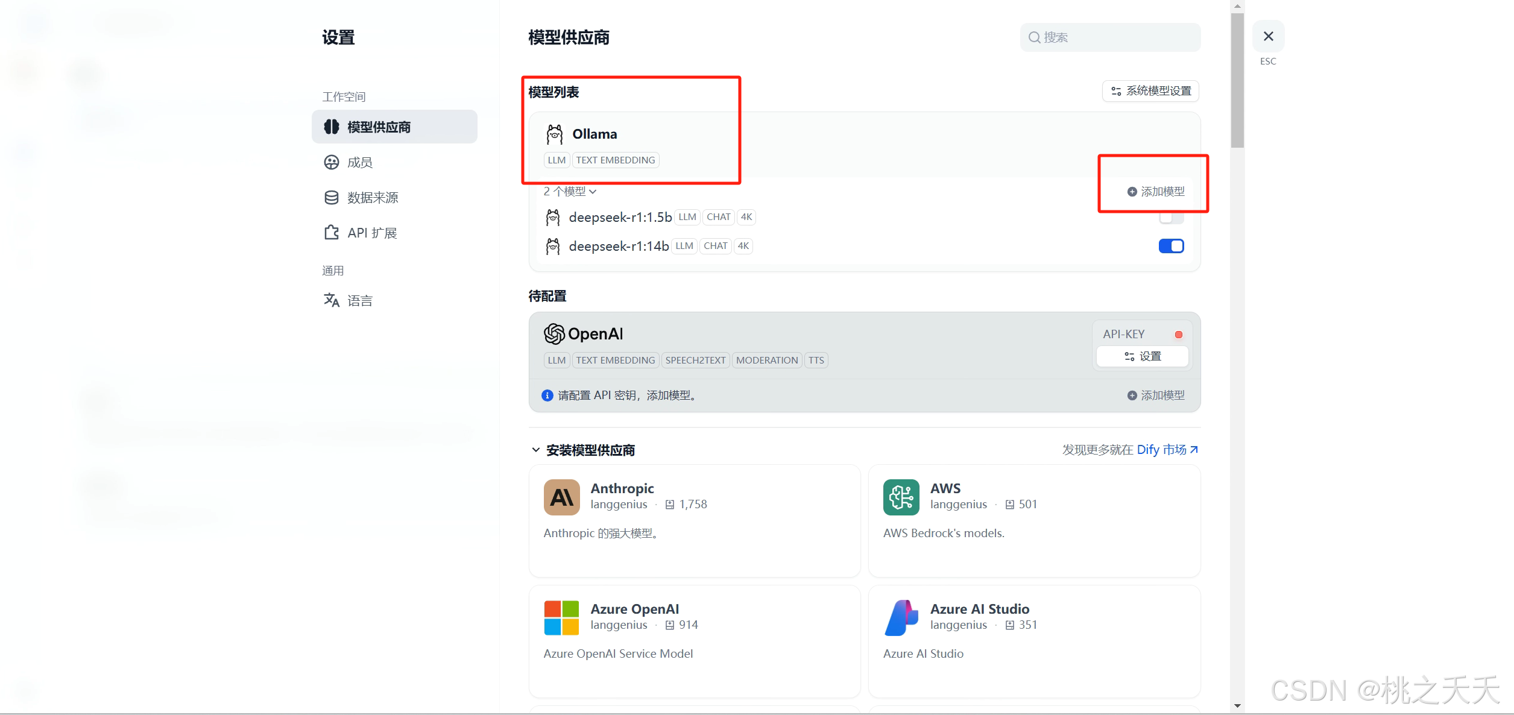Click the AWS Bedrock provider logo
The height and width of the screenshot is (715, 1514).
pyautogui.click(x=901, y=497)
